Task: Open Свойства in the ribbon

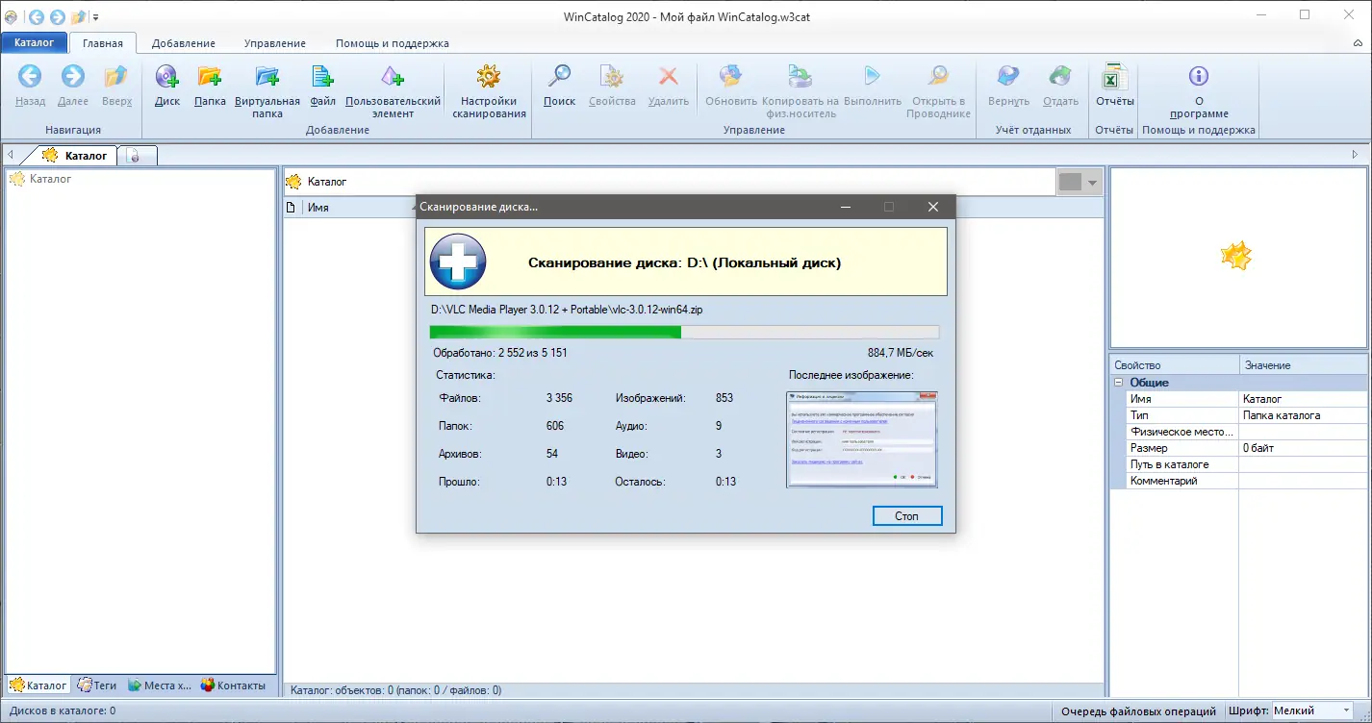Action: coord(612,77)
